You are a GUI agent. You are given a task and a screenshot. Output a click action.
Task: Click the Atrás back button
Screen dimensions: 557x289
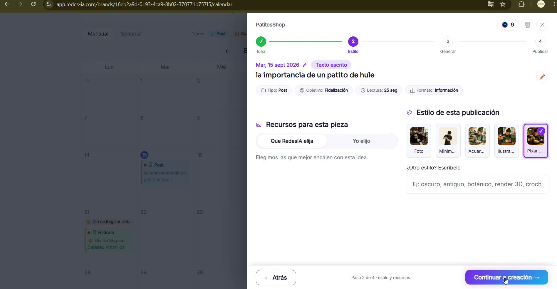(x=276, y=278)
